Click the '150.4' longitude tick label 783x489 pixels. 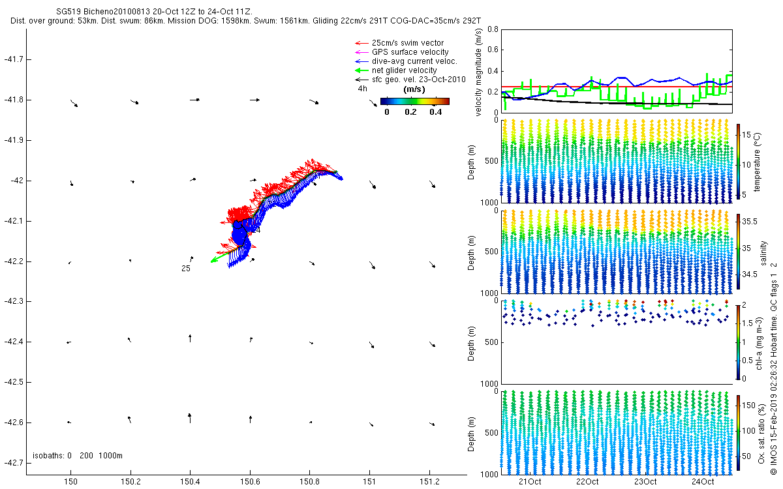[x=191, y=482]
